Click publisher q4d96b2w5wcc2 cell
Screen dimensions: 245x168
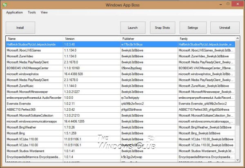click(149, 104)
